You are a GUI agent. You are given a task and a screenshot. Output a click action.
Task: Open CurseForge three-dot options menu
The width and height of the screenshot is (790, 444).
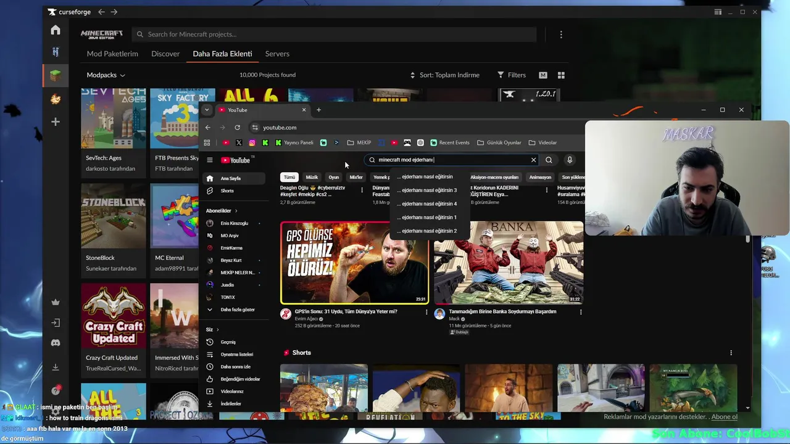561,35
